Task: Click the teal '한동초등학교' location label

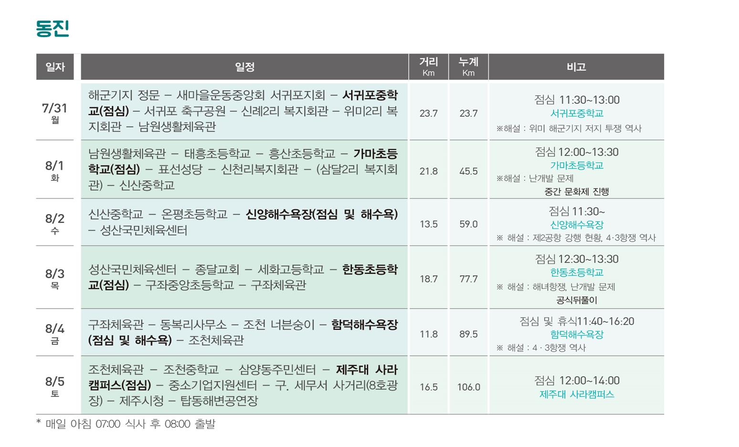Action: click(577, 272)
